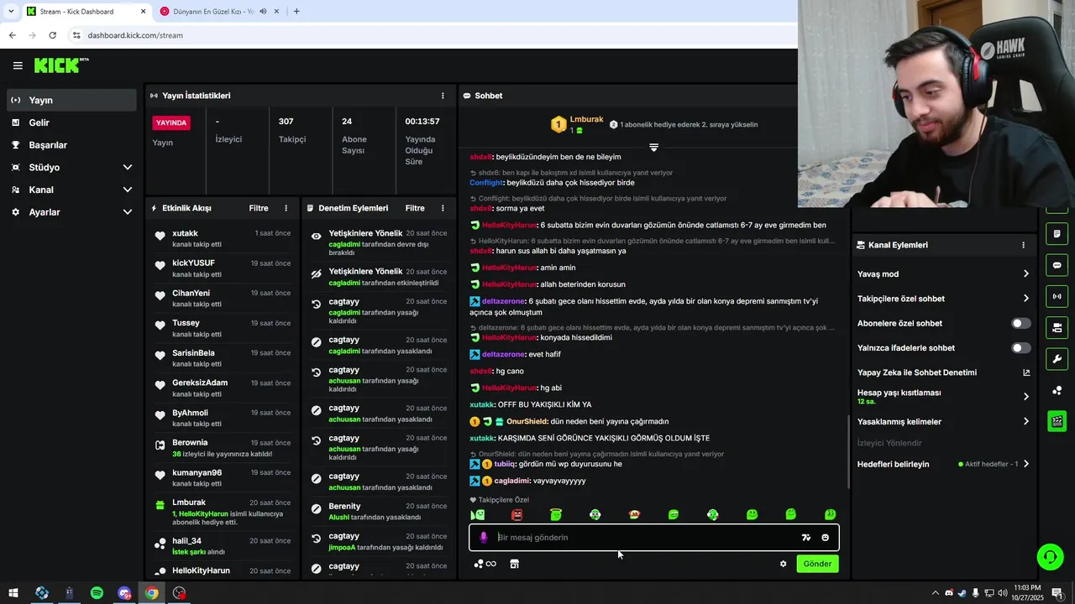Open Takipçilere özel sohbet settings arrow
The image size is (1075, 604).
tap(1025, 298)
